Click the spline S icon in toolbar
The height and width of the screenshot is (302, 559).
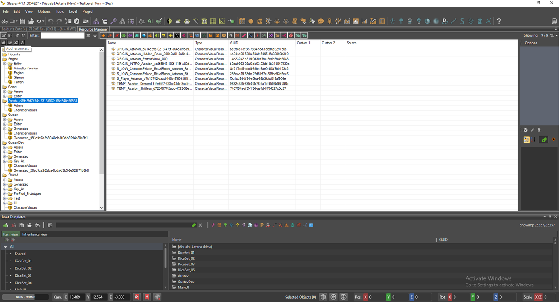pos(462,21)
